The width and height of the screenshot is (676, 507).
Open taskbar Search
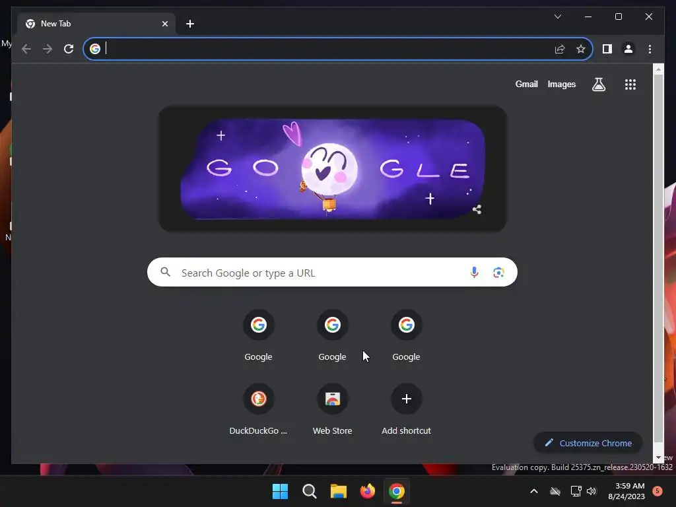point(309,491)
